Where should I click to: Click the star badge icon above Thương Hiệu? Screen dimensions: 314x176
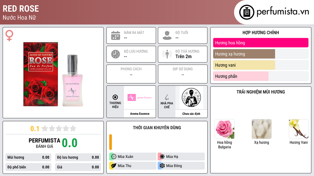[115, 97]
